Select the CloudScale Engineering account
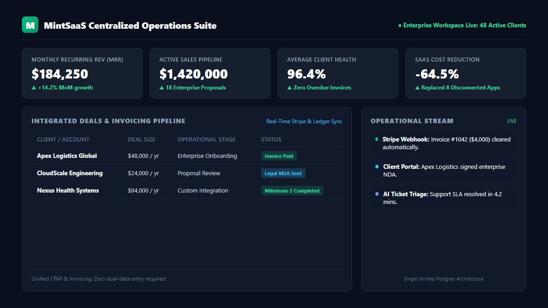Screen dimensions: 548x308 70,173
